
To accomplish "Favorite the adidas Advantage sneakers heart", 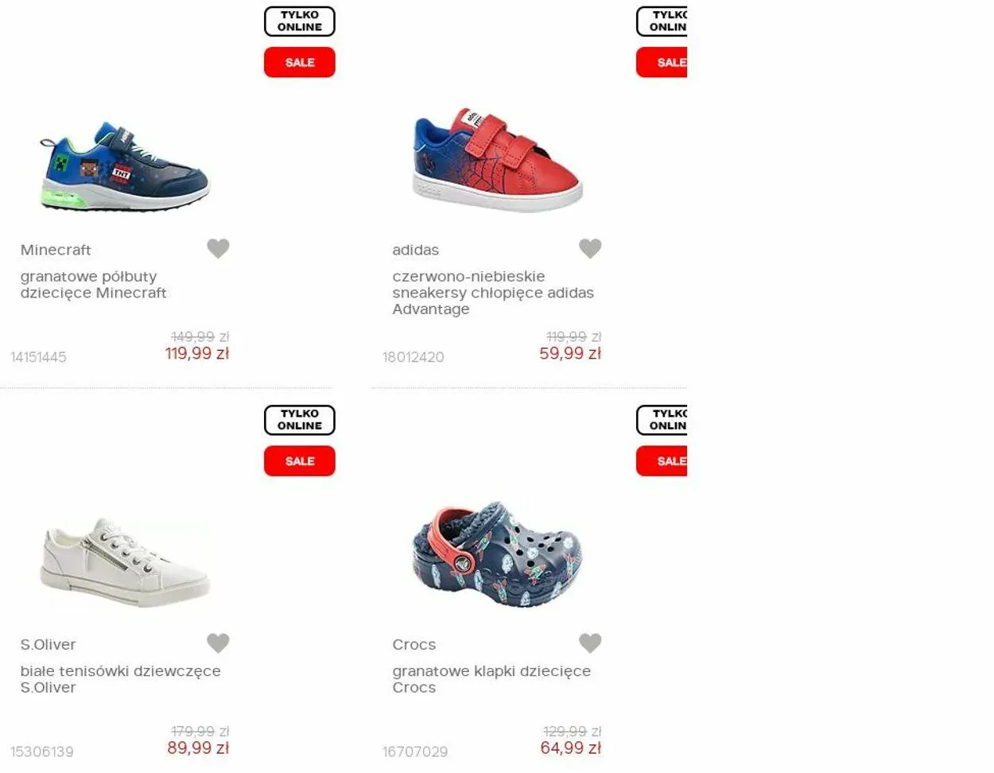I will [590, 248].
